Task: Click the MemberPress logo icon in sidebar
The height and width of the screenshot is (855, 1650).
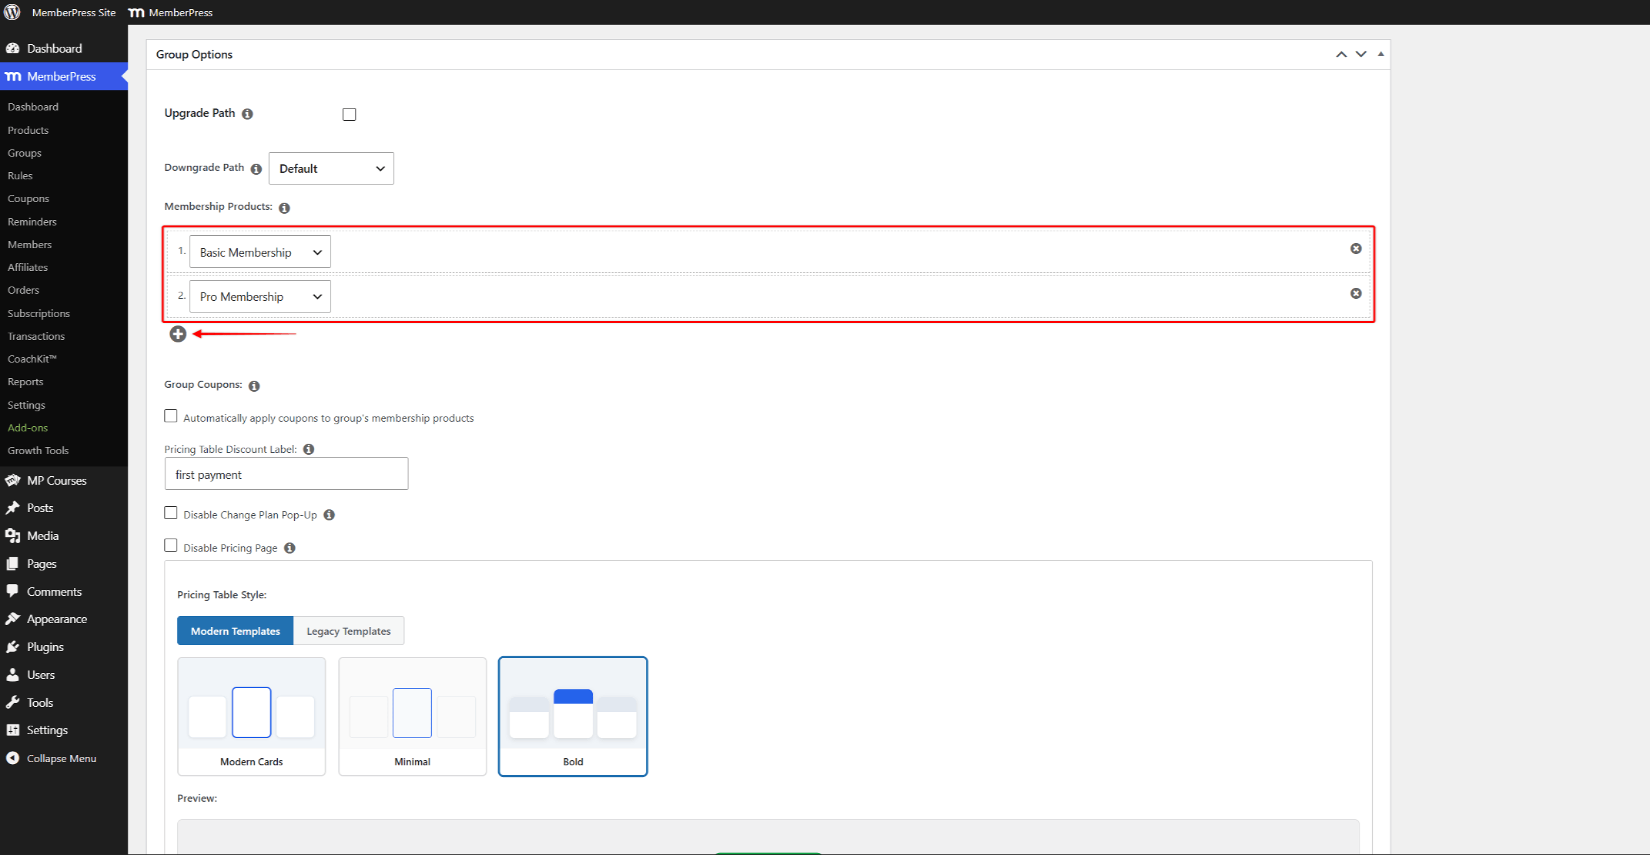Action: (13, 77)
